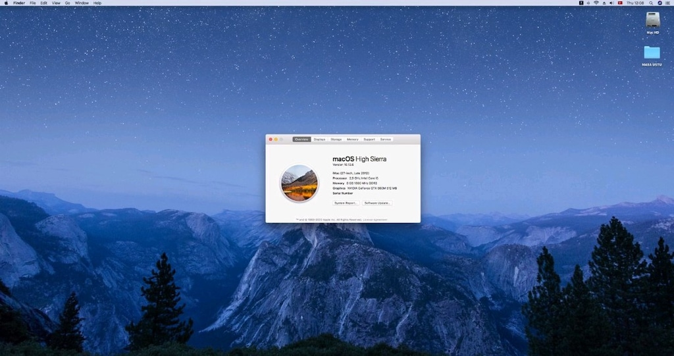
Task: Switch to the Memory tab
Action: coord(353,140)
